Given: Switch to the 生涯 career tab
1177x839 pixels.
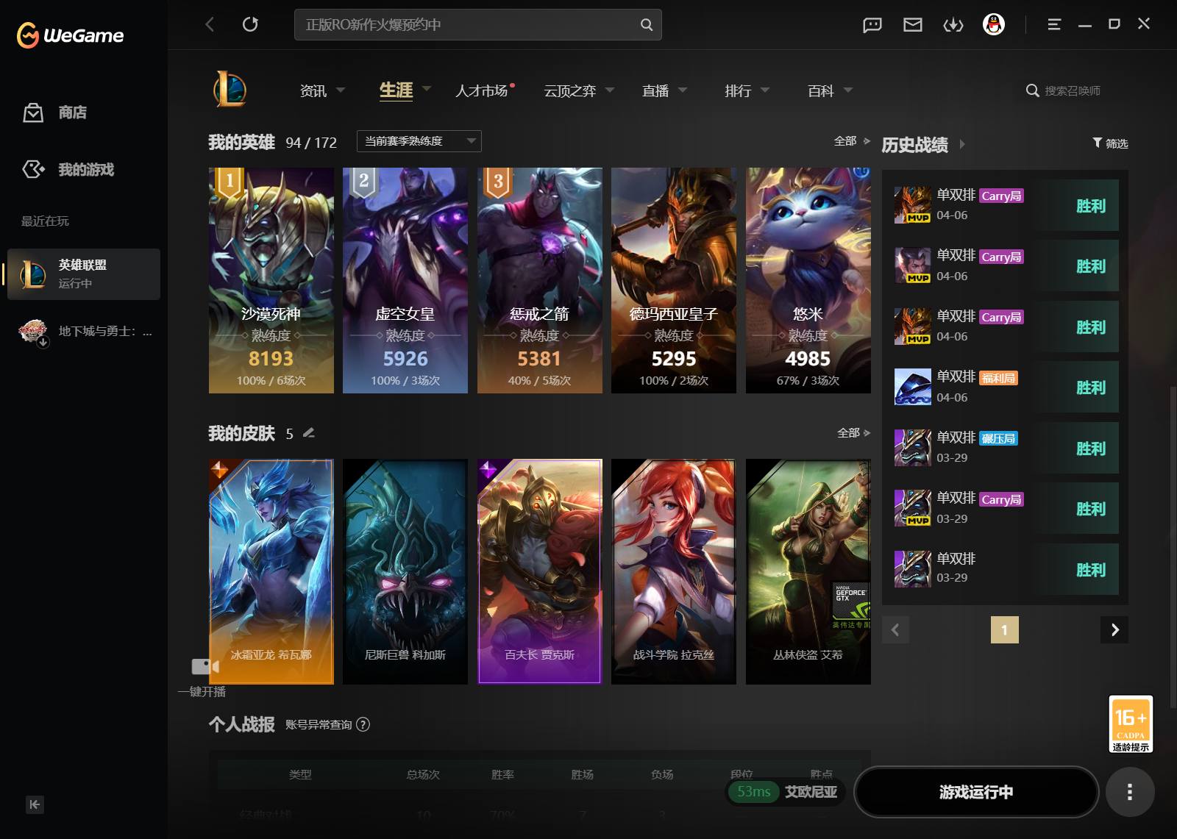Looking at the screenshot, I should point(396,90).
